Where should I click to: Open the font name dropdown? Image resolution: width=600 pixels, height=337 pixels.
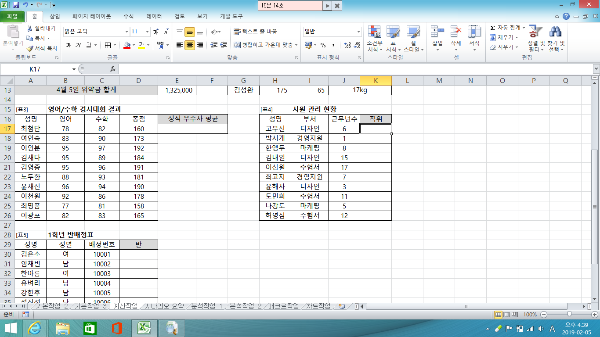127,32
